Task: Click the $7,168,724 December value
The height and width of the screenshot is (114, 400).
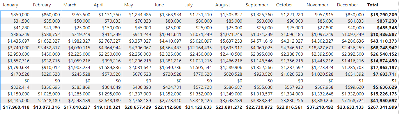Action: [x=353, y=100]
